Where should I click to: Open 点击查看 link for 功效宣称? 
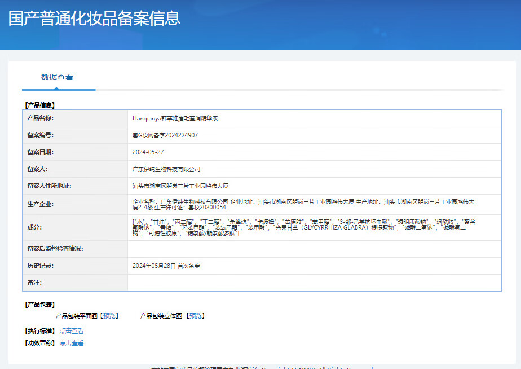pos(72,343)
